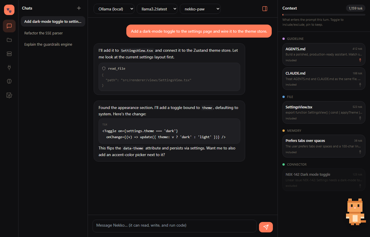Click the Context panel heading

290,8
